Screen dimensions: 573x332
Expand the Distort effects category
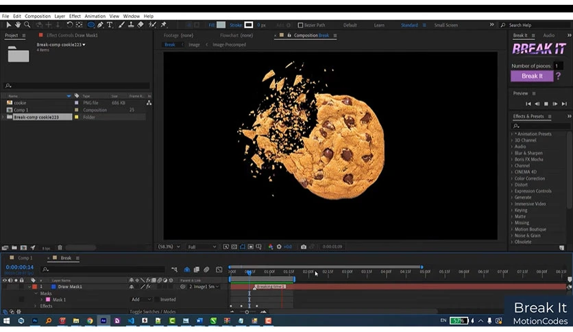coord(512,185)
